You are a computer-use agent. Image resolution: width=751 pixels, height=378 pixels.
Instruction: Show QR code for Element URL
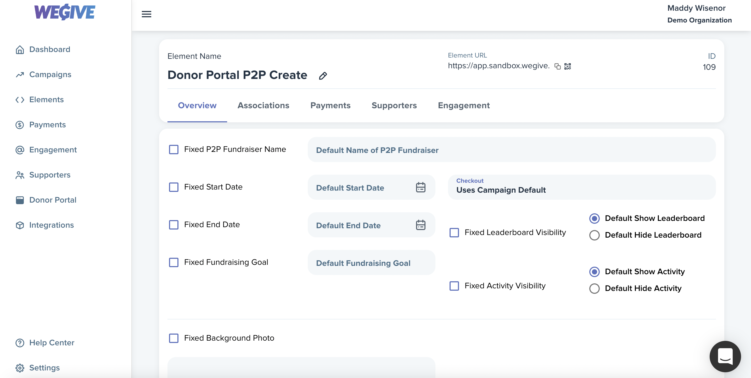pos(567,66)
